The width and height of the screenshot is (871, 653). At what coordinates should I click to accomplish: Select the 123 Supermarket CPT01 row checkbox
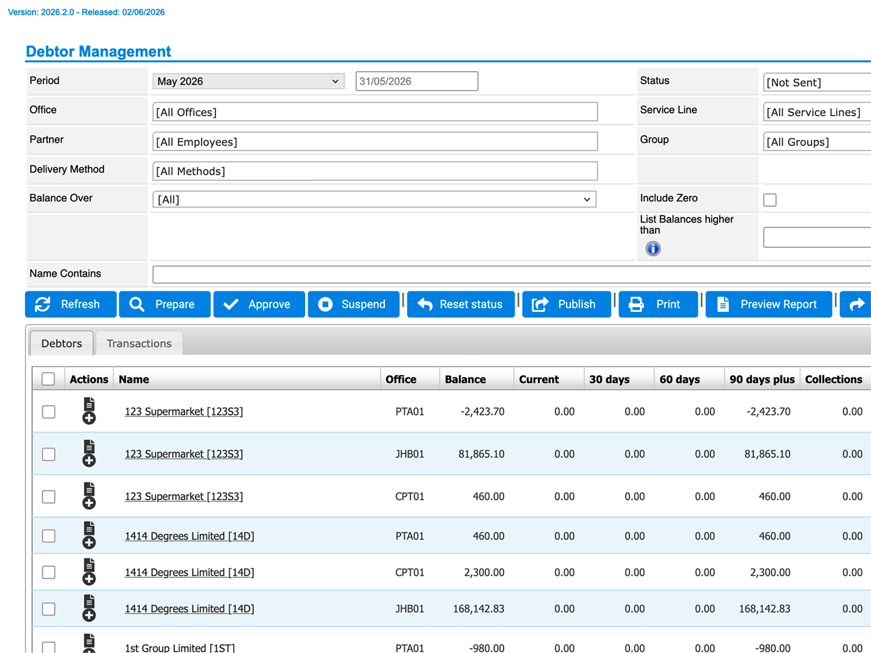pos(48,496)
